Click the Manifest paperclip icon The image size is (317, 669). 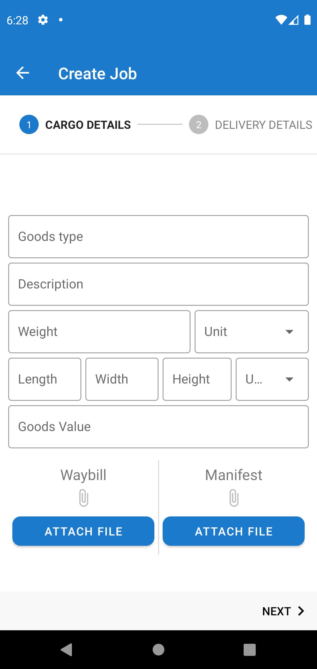(234, 498)
